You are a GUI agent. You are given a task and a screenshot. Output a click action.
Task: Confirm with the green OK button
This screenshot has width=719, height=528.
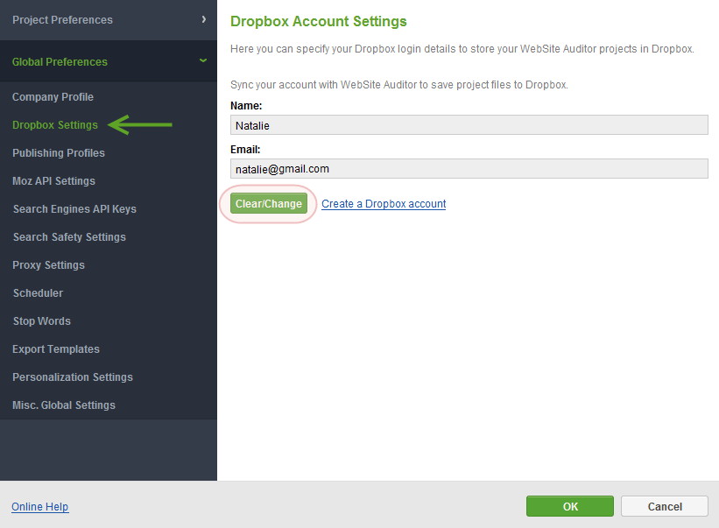click(570, 506)
